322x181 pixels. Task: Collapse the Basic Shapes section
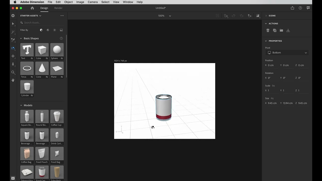(21, 38)
